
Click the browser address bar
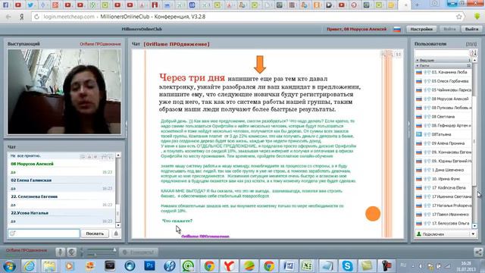244,17
